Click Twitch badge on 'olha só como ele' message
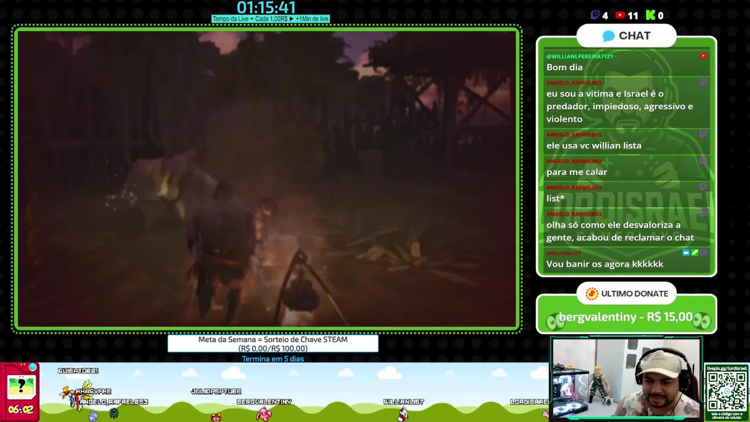This screenshot has height=422, width=750. point(704,213)
